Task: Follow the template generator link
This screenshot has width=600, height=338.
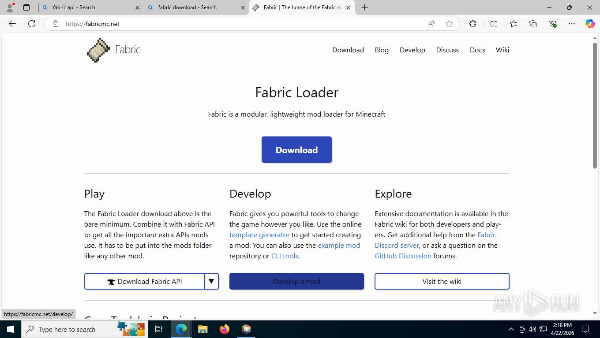Action: [x=259, y=235]
